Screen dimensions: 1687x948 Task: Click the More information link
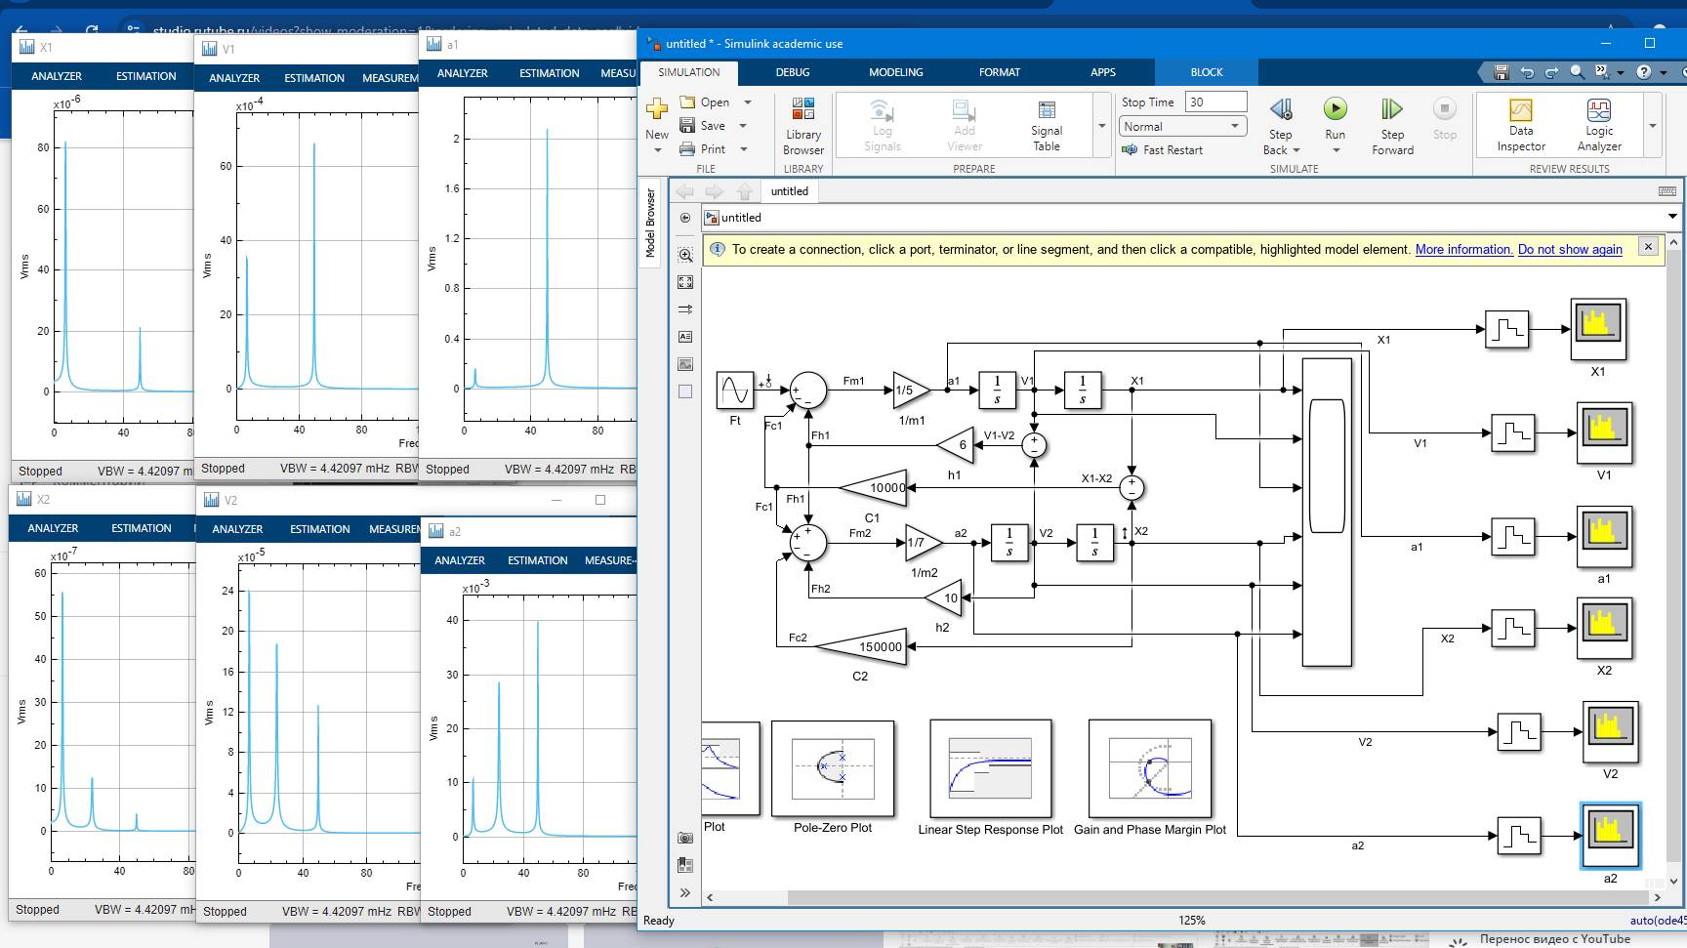click(1462, 249)
